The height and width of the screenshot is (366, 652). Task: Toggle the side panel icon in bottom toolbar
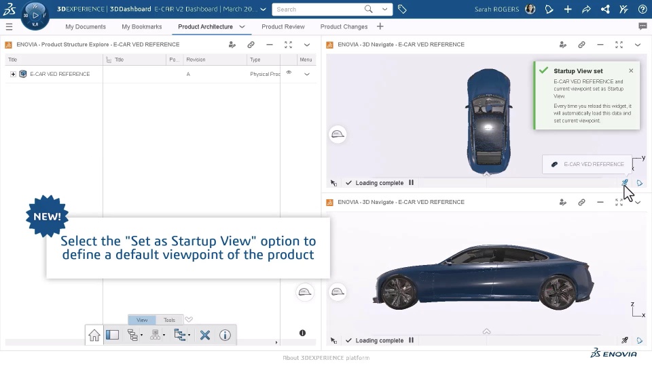tap(112, 335)
